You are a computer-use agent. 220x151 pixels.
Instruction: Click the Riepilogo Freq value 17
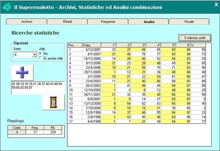(35, 132)
